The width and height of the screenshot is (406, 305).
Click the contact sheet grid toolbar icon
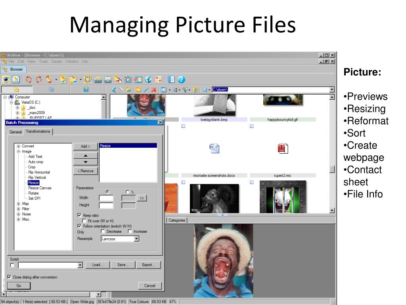(159, 79)
